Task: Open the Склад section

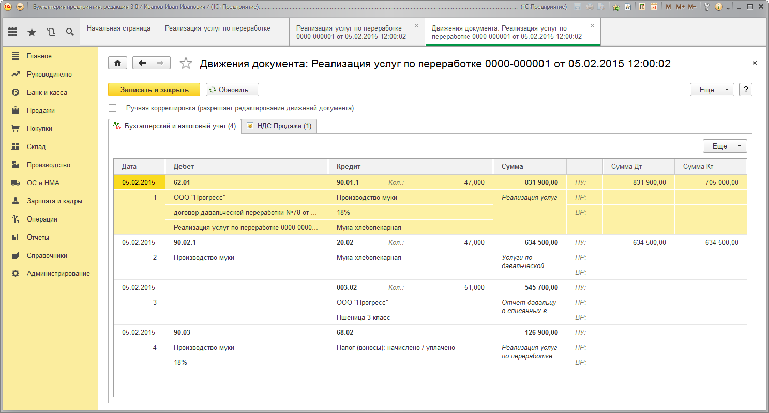Action: point(49,146)
